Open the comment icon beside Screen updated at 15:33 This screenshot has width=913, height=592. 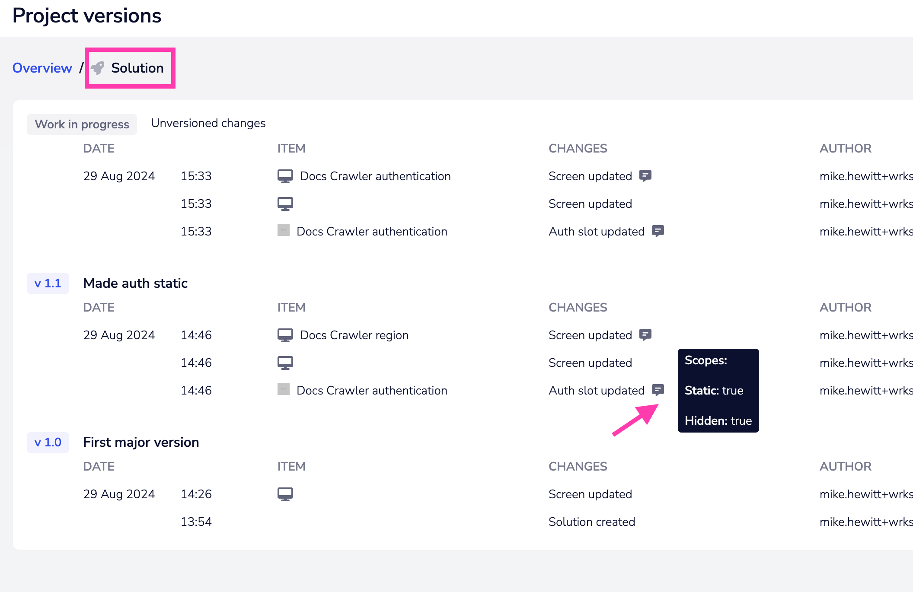[x=646, y=175]
